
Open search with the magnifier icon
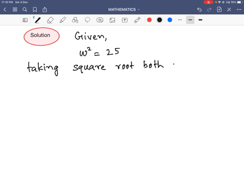[x=25, y=10]
